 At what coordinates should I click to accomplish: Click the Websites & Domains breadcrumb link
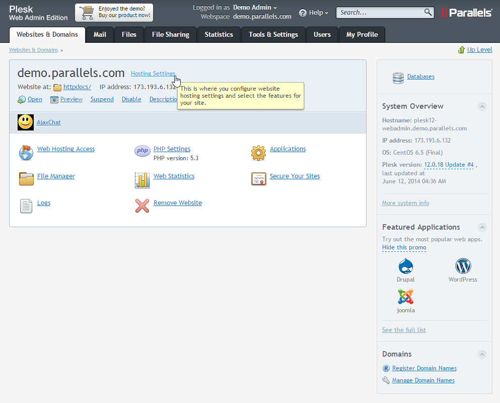tap(33, 50)
